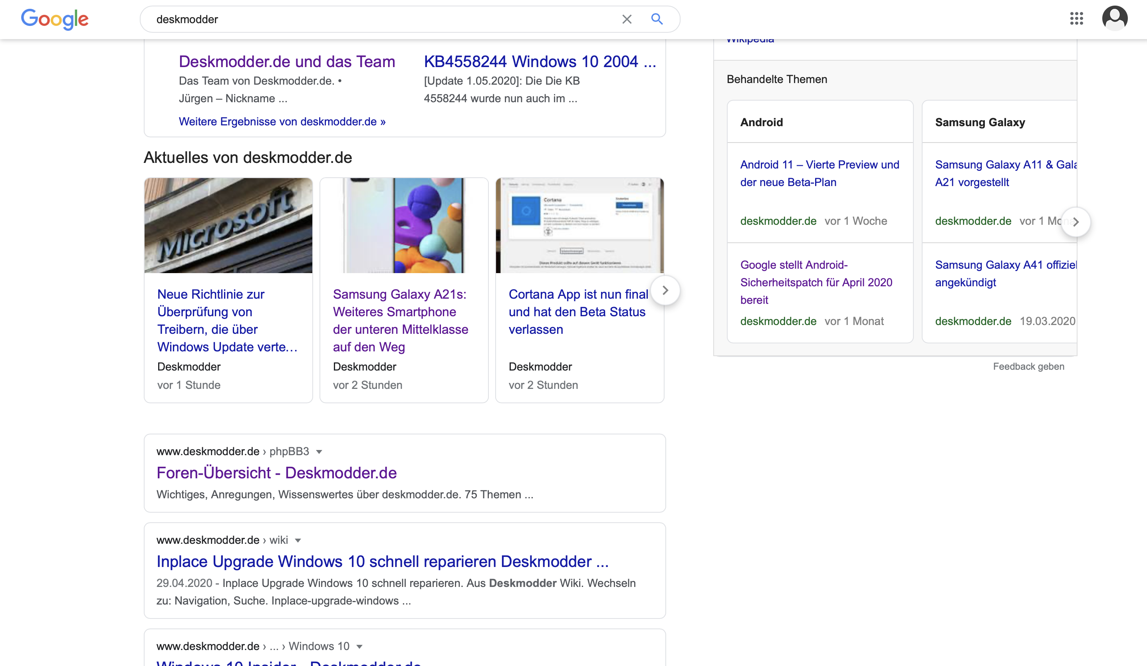This screenshot has height=666, width=1147.
Task: Select the Android topic heading
Action: coord(762,122)
